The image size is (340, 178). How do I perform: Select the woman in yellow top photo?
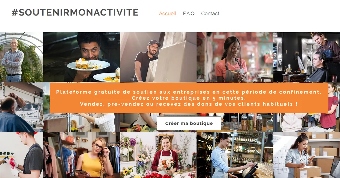82,155
